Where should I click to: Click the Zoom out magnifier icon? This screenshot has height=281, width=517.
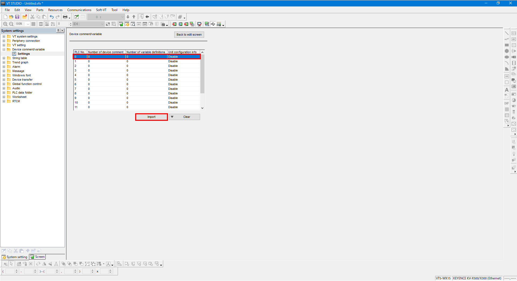11,24
